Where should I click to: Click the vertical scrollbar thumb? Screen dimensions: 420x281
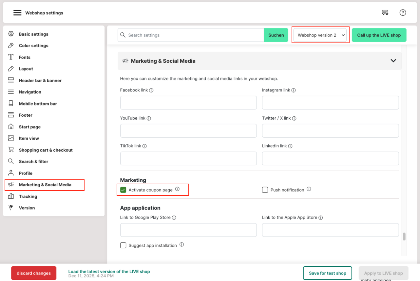click(404, 237)
